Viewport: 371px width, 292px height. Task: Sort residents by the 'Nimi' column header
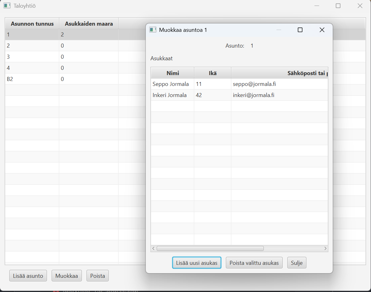tap(172, 73)
